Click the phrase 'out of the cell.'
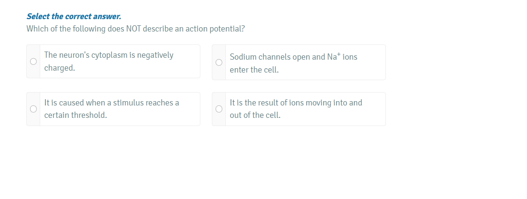The height and width of the screenshot is (199, 527). [x=255, y=115]
